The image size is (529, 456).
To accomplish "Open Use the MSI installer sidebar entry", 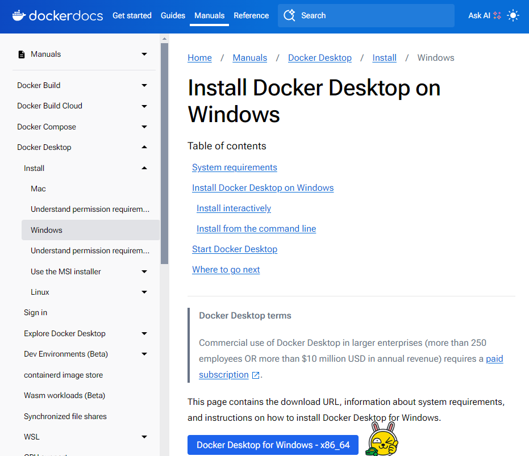I will pos(66,271).
